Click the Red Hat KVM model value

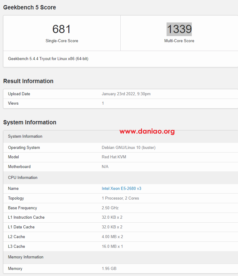(114, 157)
